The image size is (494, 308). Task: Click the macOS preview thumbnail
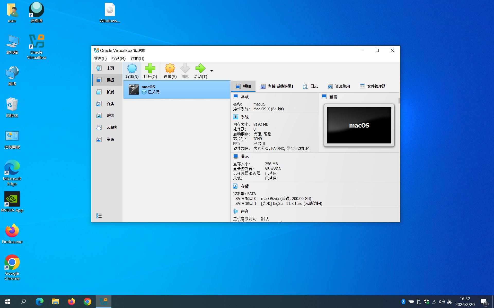click(359, 125)
